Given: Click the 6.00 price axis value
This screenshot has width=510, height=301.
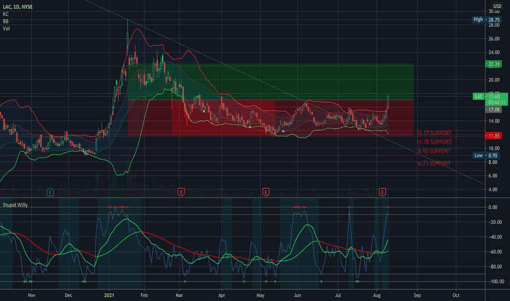Looking at the screenshot, I should pyautogui.click(x=493, y=175).
